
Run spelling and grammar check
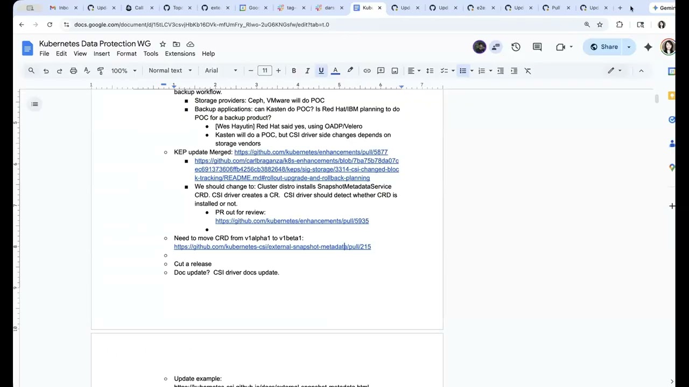(x=87, y=70)
